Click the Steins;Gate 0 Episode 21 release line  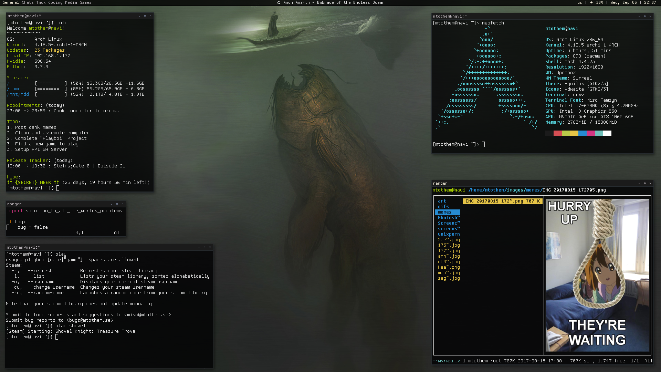pyautogui.click(x=66, y=166)
